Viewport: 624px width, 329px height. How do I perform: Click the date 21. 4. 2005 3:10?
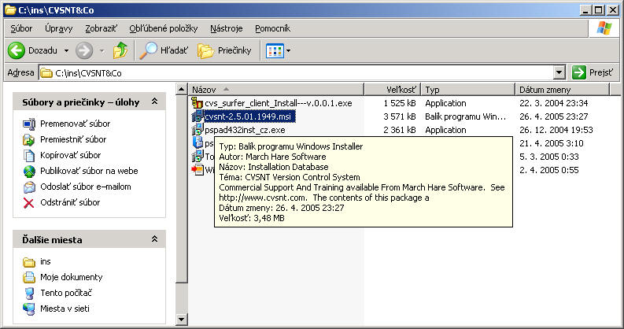pos(551,143)
